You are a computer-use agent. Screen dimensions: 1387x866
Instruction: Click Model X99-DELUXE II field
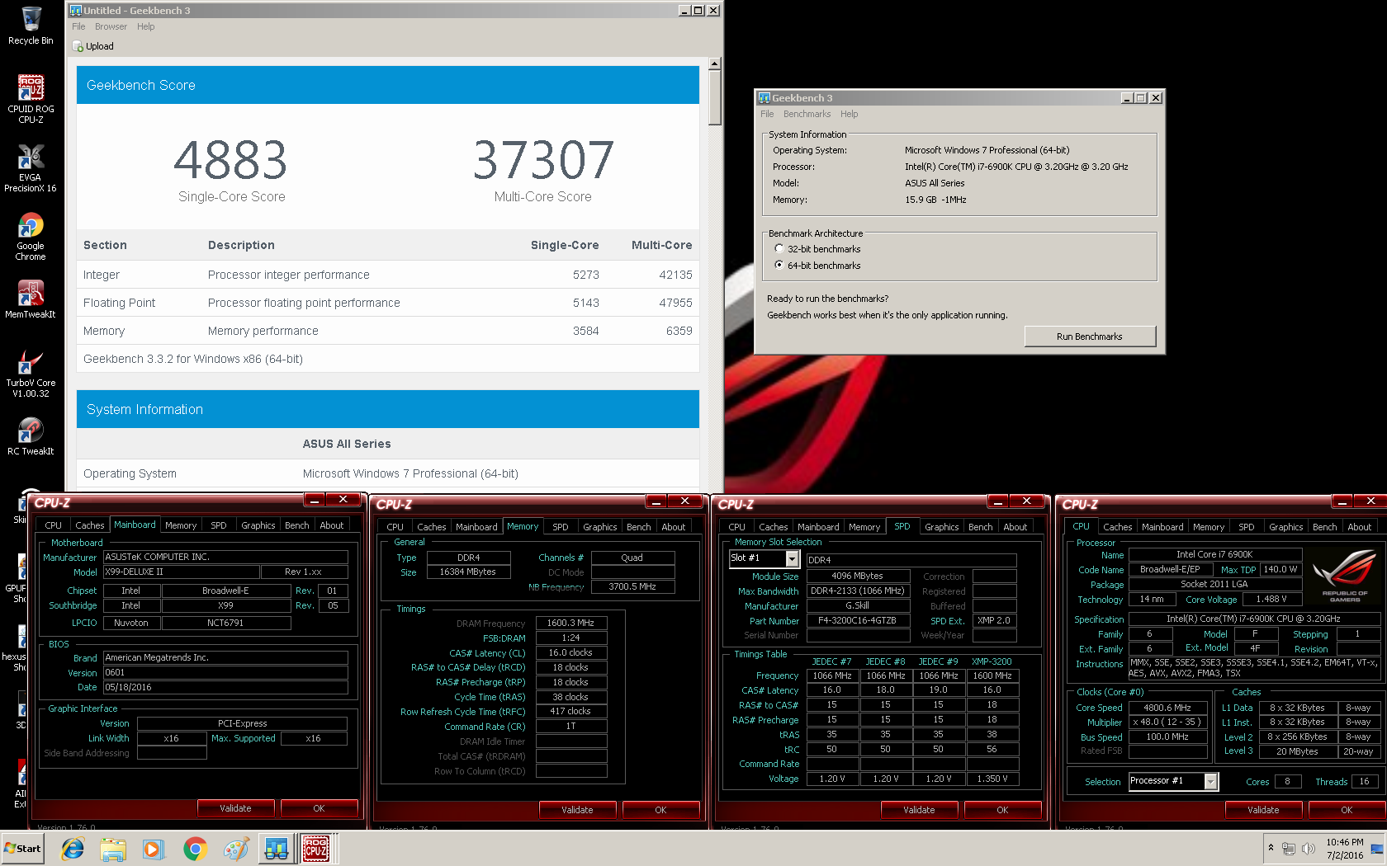click(x=181, y=572)
